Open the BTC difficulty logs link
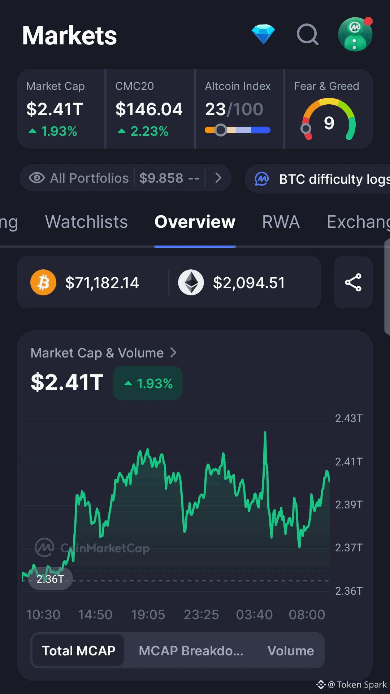 (x=334, y=179)
